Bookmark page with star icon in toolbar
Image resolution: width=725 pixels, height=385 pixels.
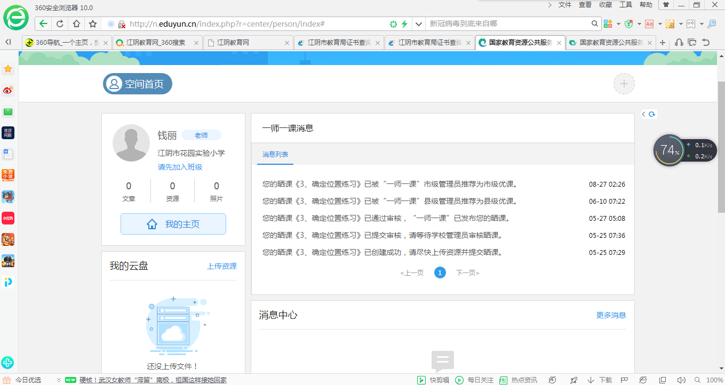[x=93, y=24]
